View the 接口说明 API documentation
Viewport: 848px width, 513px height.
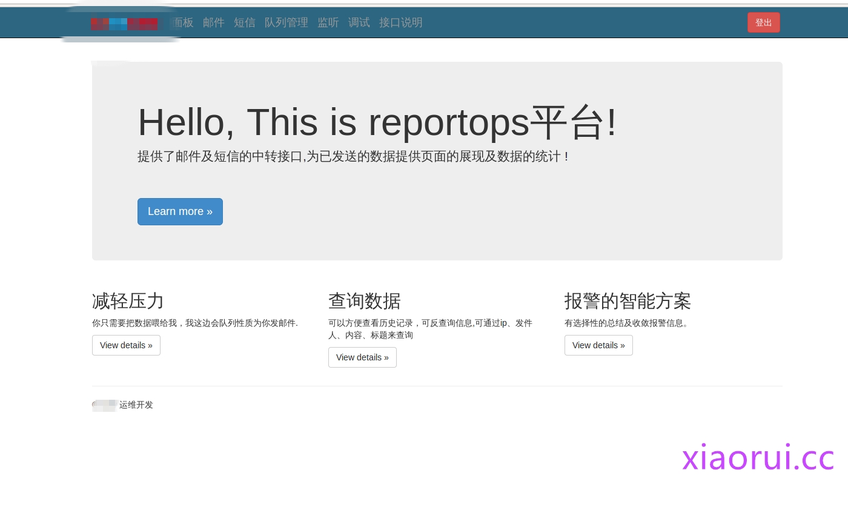point(401,22)
